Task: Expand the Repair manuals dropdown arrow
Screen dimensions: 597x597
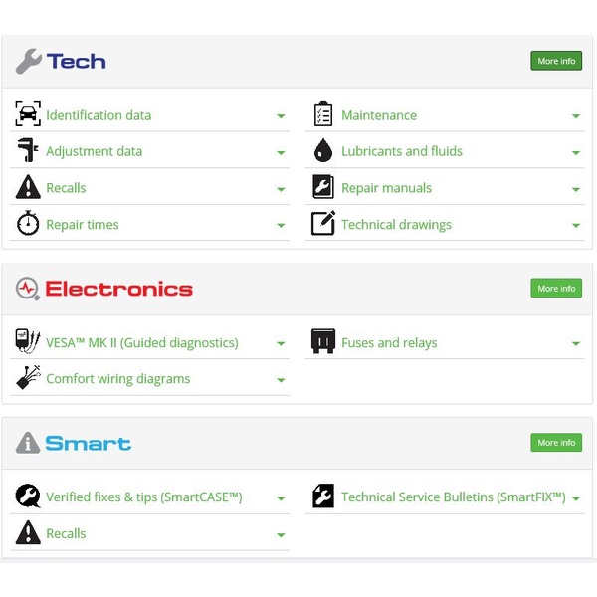Action: click(576, 189)
